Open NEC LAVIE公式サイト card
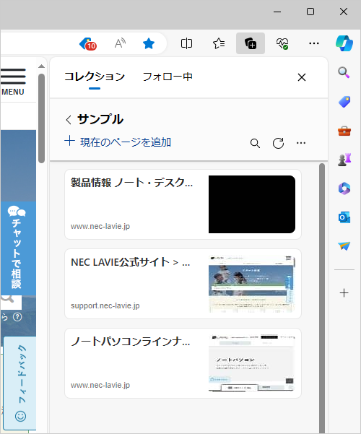This screenshot has height=434, width=361. (x=183, y=284)
